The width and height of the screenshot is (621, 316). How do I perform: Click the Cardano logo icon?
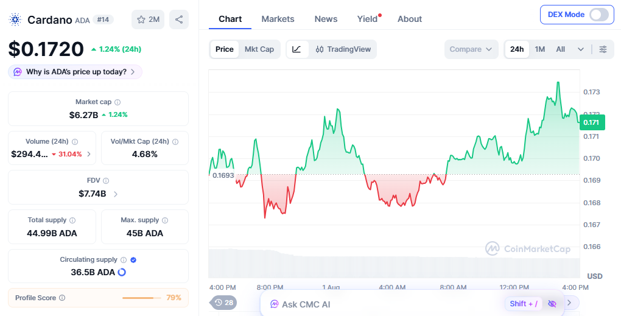coord(15,19)
